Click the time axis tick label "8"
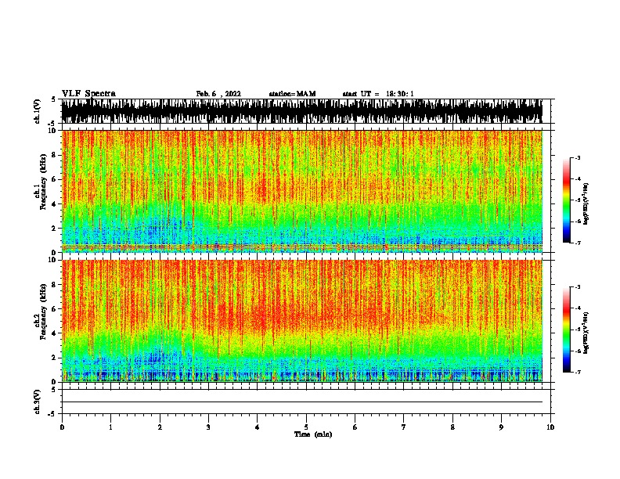The image size is (620, 479). pyautogui.click(x=452, y=427)
